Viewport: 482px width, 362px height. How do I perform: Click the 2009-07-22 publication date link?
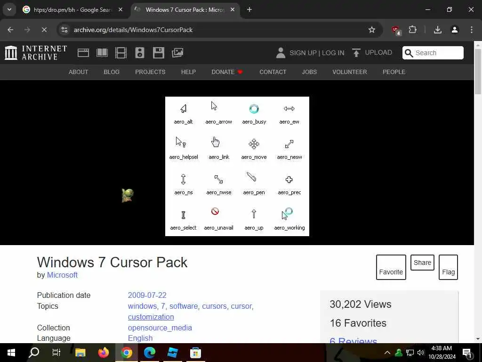point(147,295)
